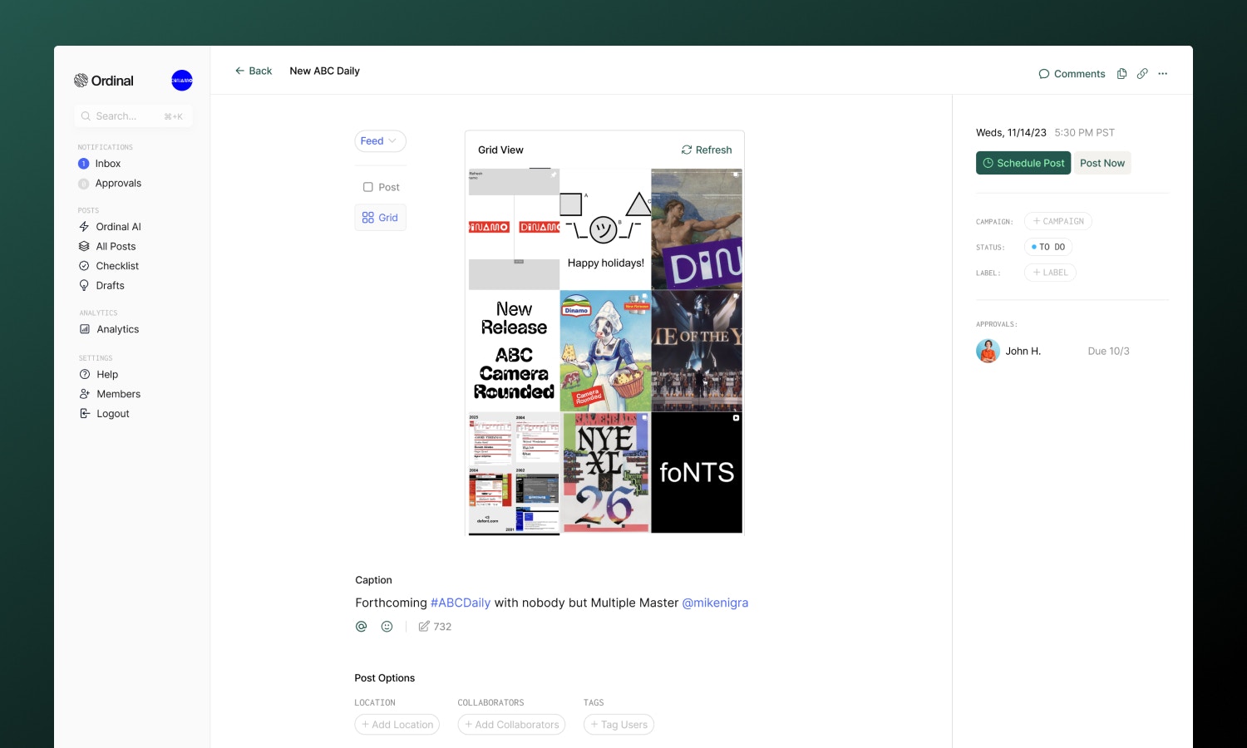Screen dimensions: 1247x748
Task: Click the copy link icon
Action: click(x=1142, y=74)
